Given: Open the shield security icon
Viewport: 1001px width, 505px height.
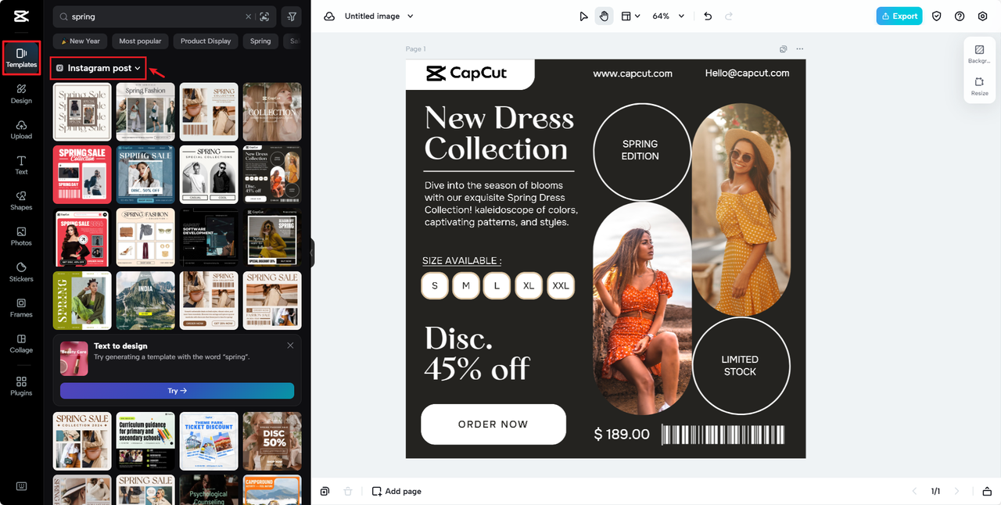Looking at the screenshot, I should point(937,16).
